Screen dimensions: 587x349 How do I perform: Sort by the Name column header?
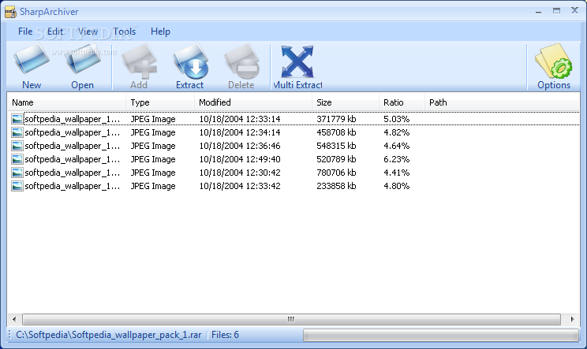click(66, 102)
